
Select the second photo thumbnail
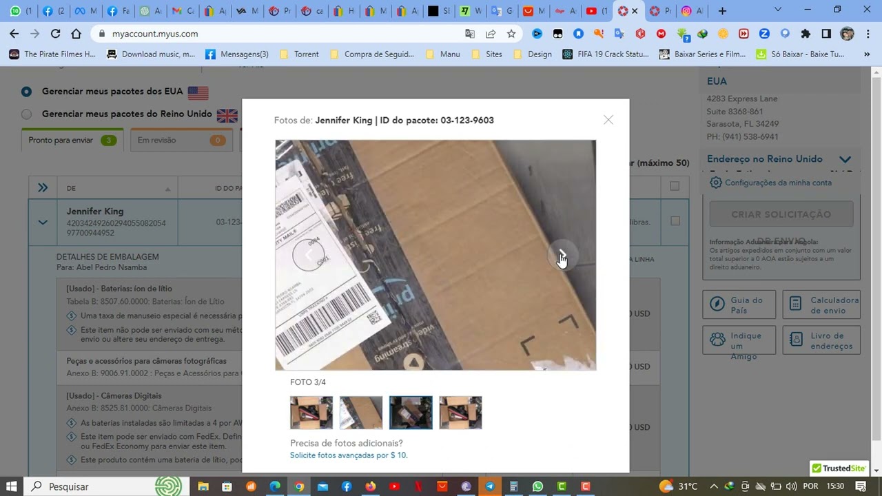[x=361, y=413]
